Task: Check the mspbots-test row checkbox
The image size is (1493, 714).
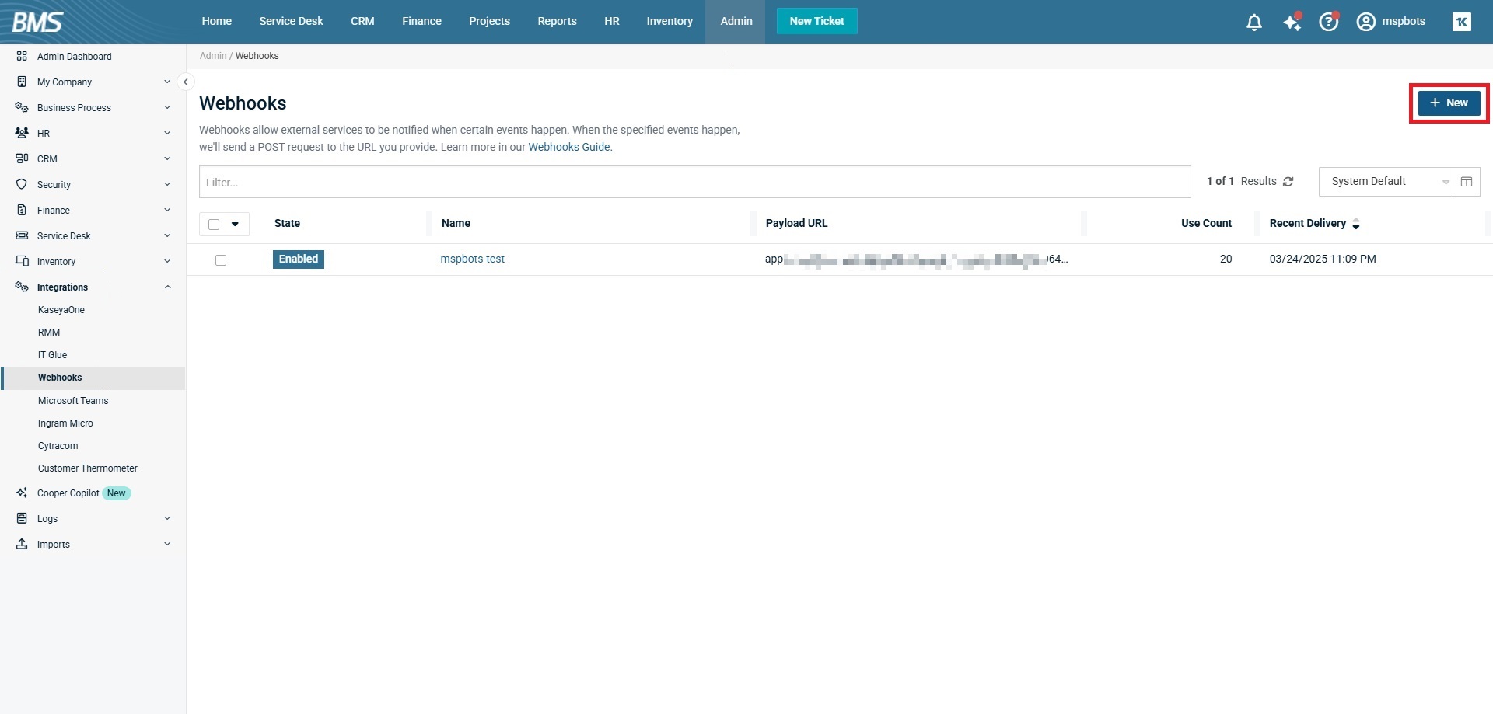Action: coord(221,260)
